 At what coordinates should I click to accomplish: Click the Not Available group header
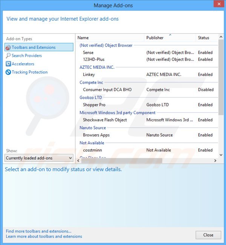tap(92, 143)
